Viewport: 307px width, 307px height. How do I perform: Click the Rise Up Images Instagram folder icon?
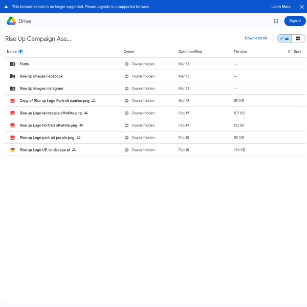(12, 89)
